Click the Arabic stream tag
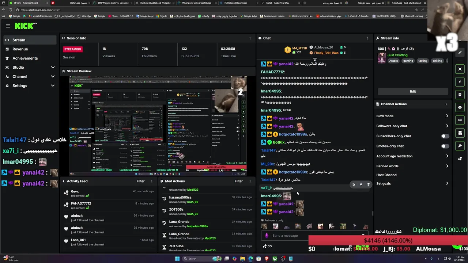The image size is (468, 263). (x=393, y=61)
